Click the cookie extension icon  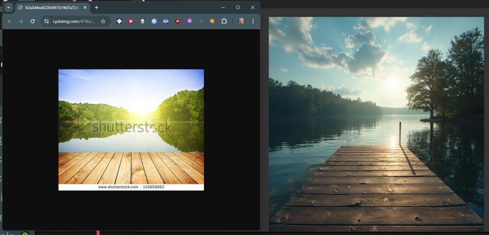[212, 21]
